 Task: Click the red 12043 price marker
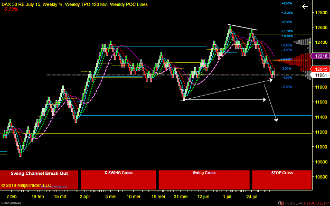320,69
